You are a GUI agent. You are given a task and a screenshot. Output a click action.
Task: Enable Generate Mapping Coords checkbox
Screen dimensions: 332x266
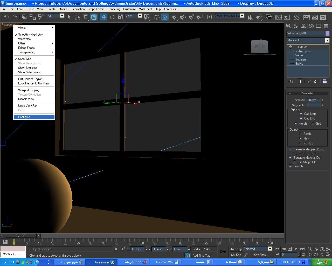tap(290, 149)
